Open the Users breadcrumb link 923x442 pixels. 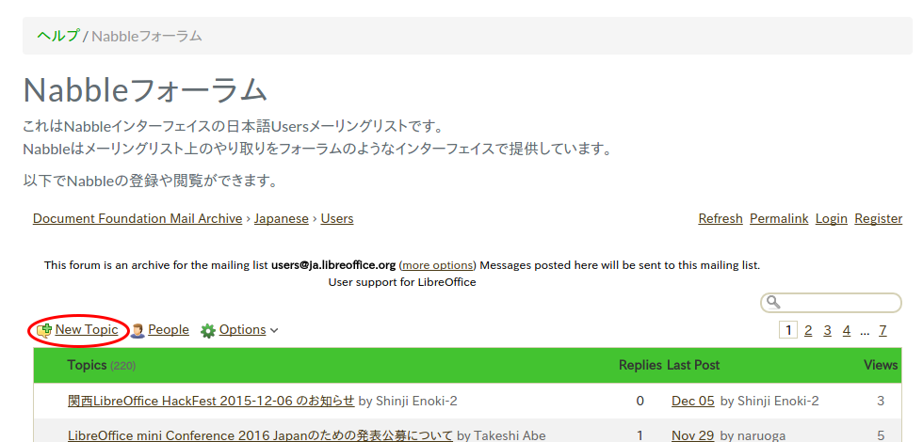tap(337, 218)
